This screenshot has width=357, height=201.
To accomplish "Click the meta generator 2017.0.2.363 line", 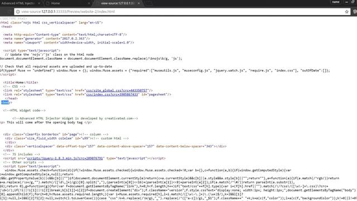I will [46, 39].
